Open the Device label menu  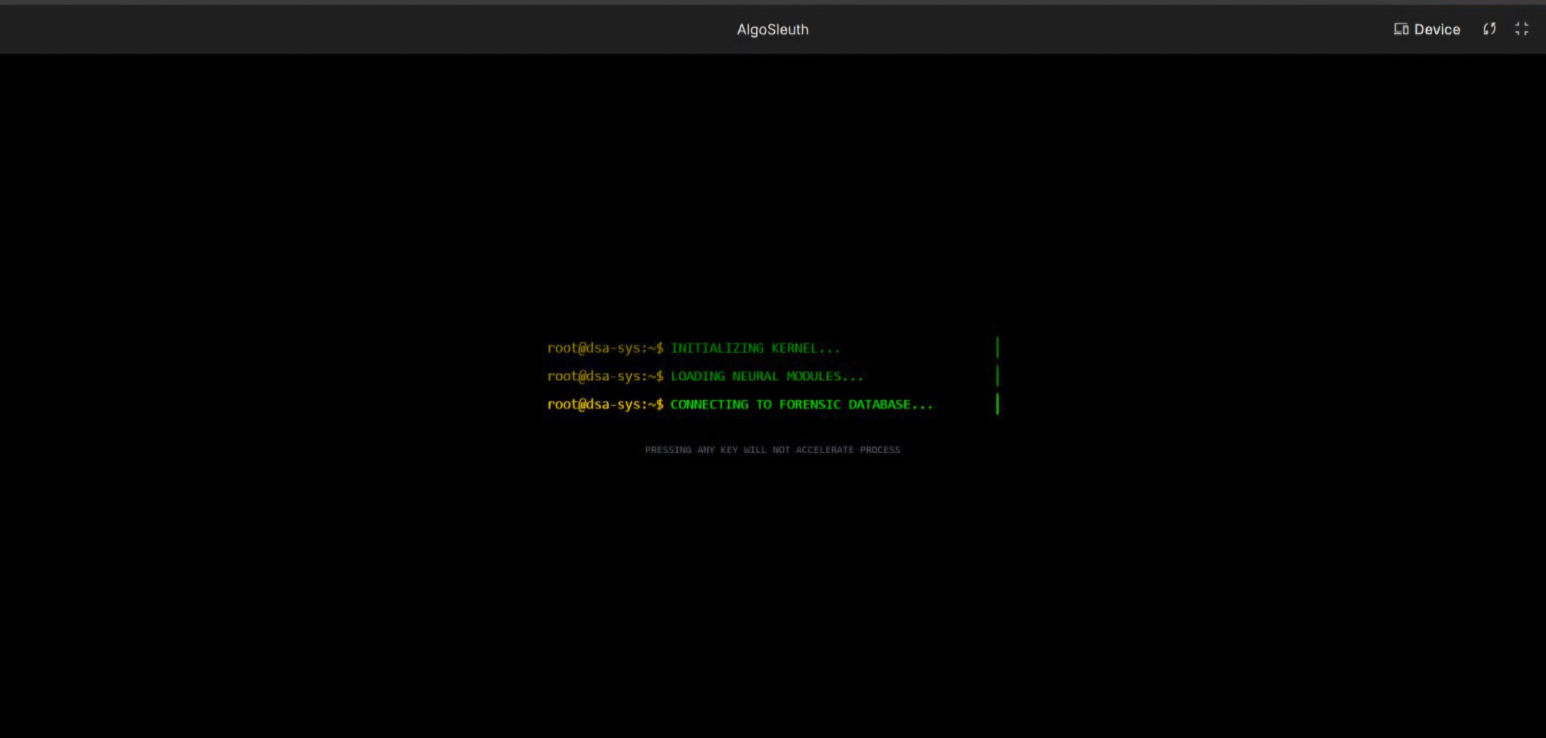[x=1437, y=30]
